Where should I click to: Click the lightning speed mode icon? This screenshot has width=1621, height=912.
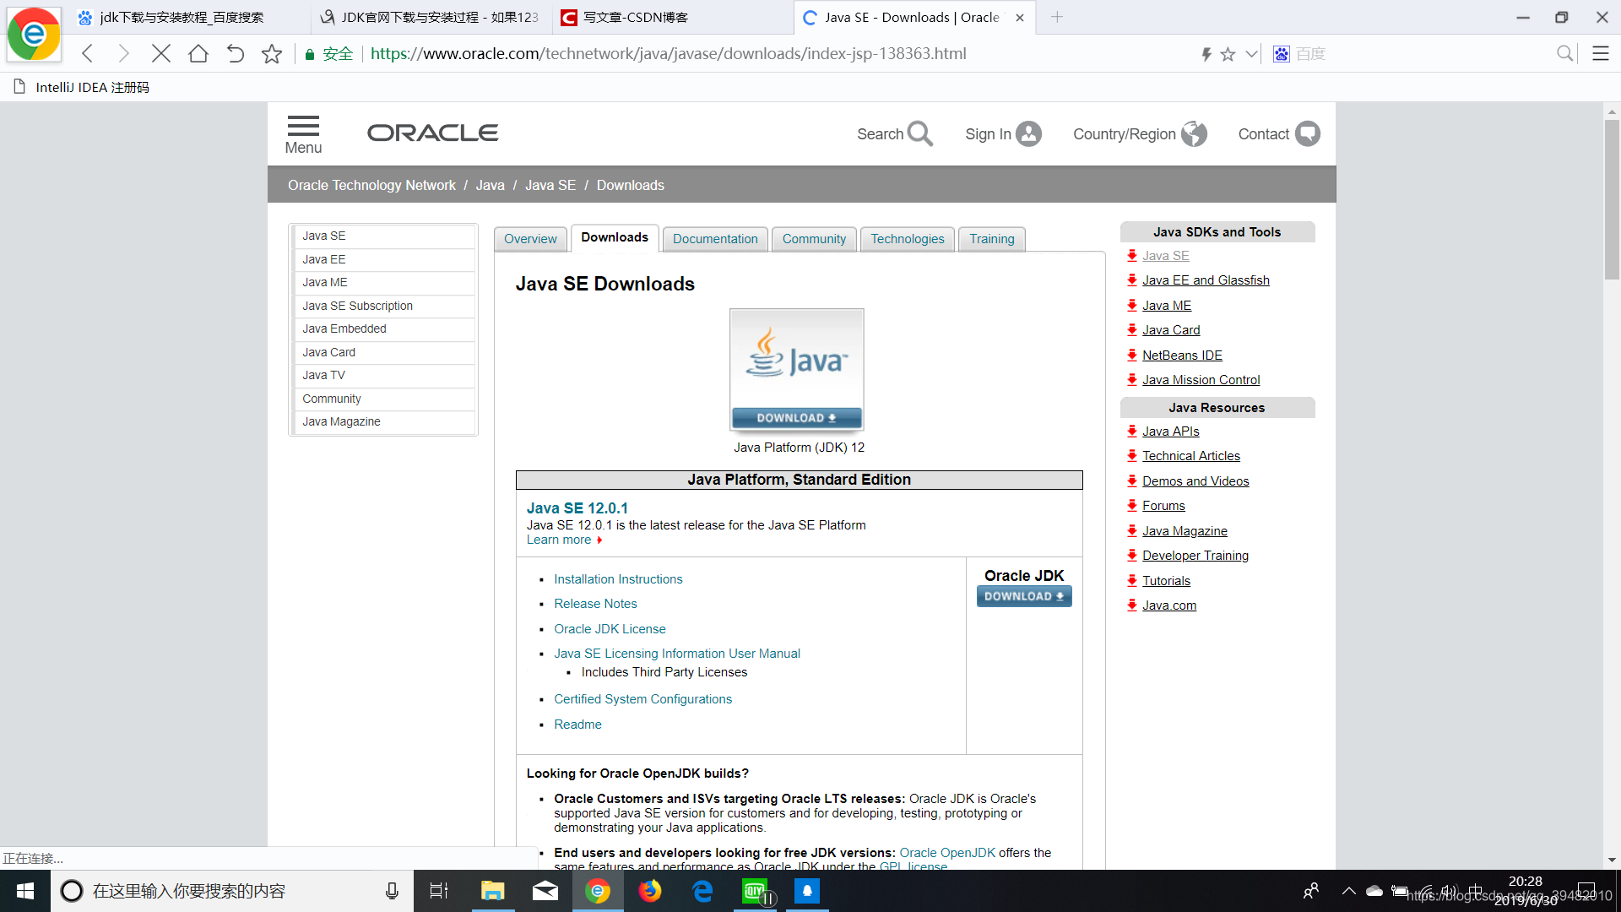coord(1206,54)
